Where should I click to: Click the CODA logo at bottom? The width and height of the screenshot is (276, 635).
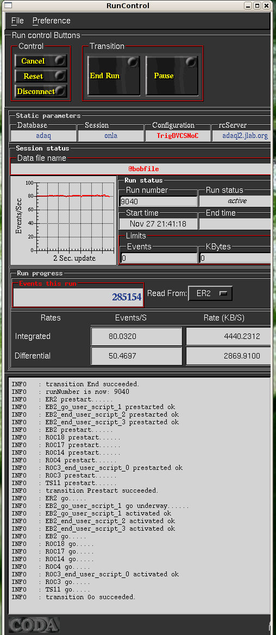tap(34, 625)
